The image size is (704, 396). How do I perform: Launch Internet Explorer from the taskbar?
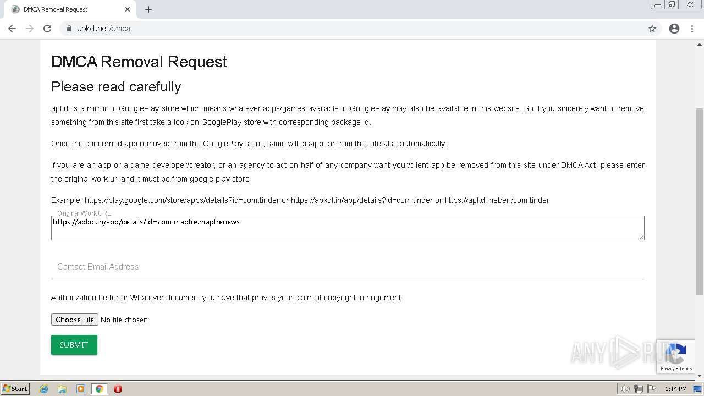point(43,389)
